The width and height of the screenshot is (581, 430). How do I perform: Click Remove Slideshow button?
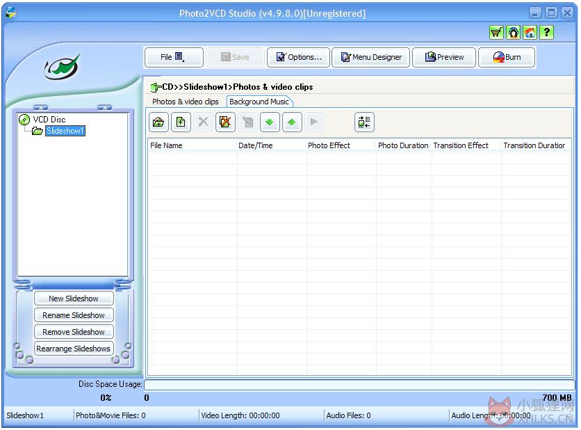74,332
